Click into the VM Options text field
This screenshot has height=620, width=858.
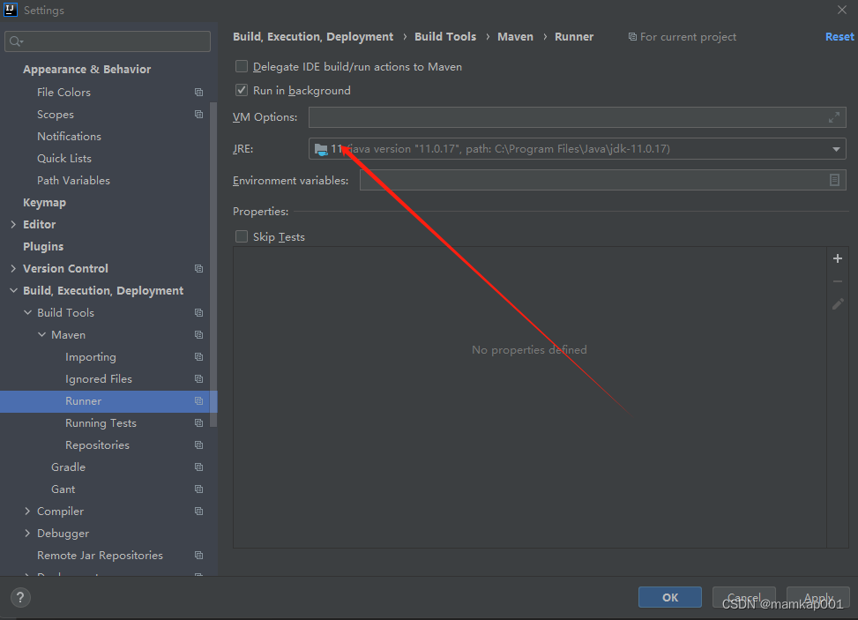578,117
